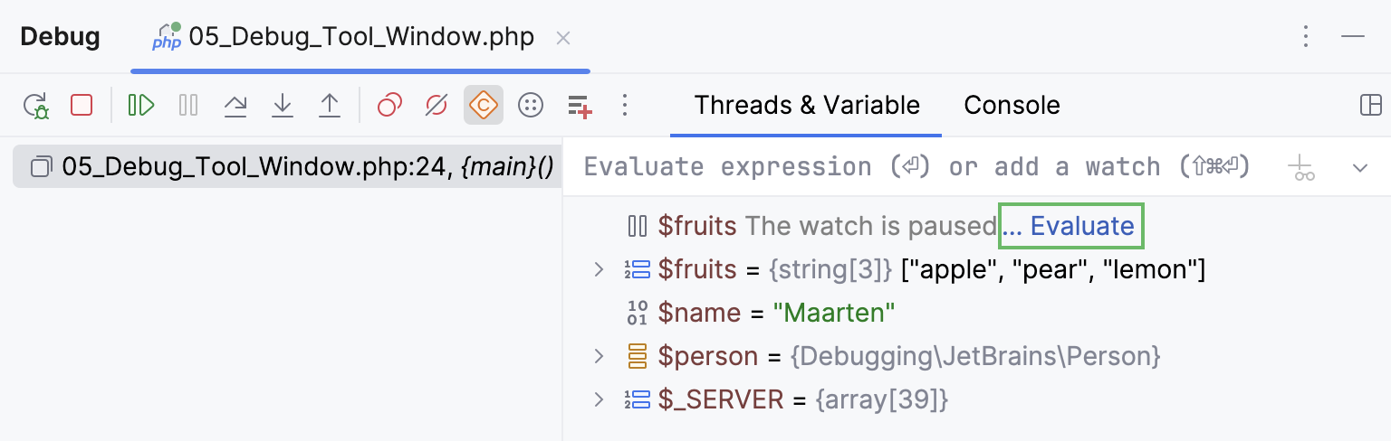Expand the $_SERVER array
Viewport: 1391px width, 441px height.
[x=598, y=399]
